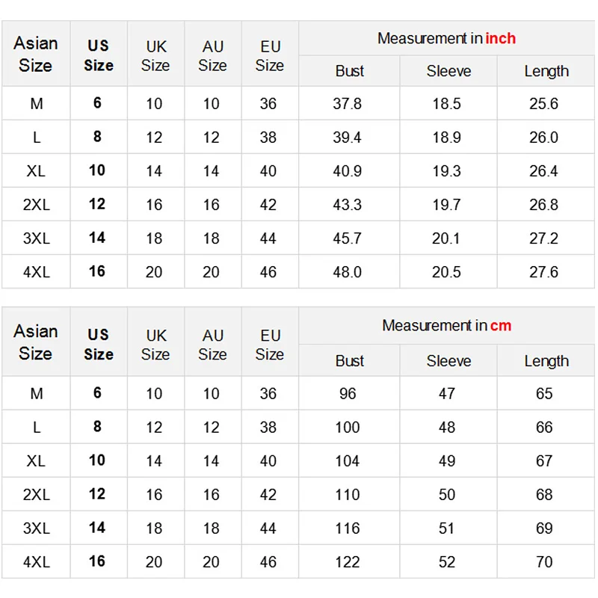Click the red "cm" unit label
The height and width of the screenshot is (598, 598).
[x=501, y=326]
